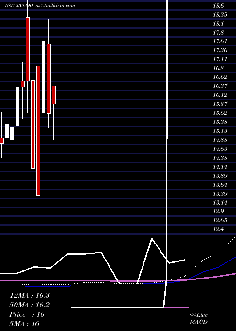Select the 13.14 price axis label
The image size is (236, 331).
(220, 203)
